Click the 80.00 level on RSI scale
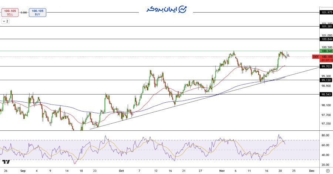 326,136
